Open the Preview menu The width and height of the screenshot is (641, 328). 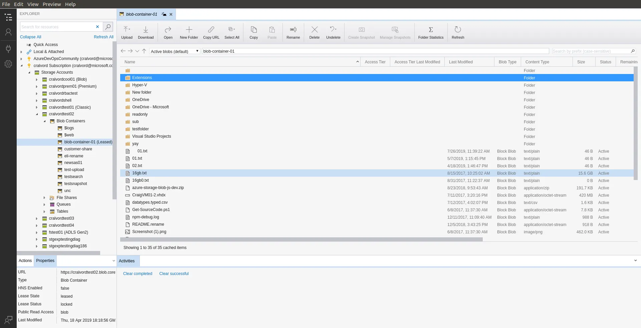[52, 4]
